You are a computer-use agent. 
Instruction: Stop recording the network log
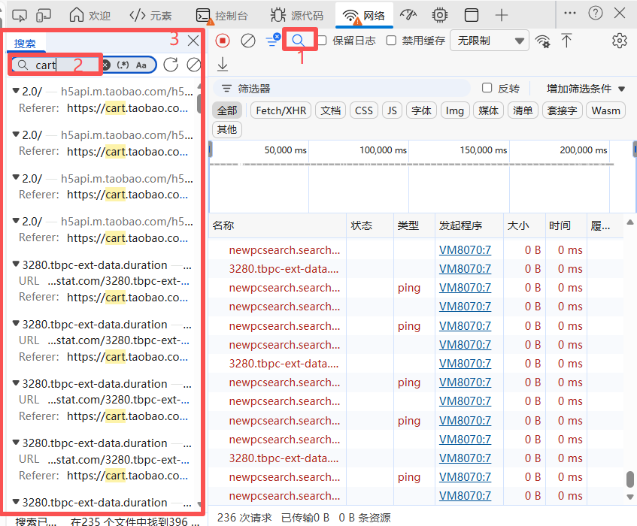(x=223, y=41)
